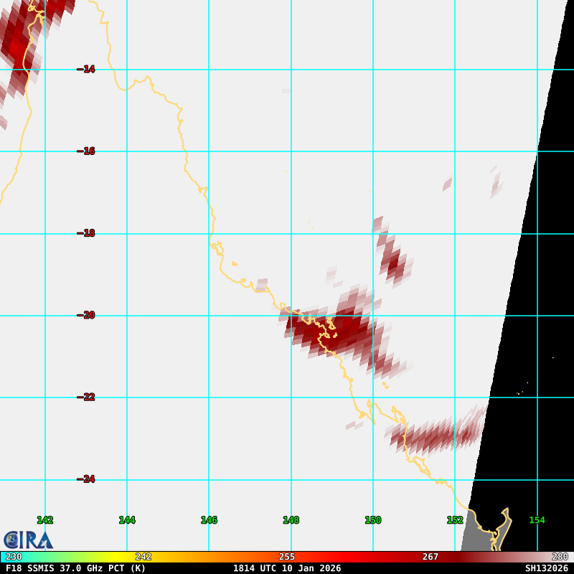Click the 146 longitude label
This screenshot has width=574, height=574.
coord(209,520)
